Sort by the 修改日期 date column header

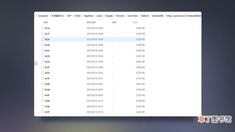pos(91,22)
